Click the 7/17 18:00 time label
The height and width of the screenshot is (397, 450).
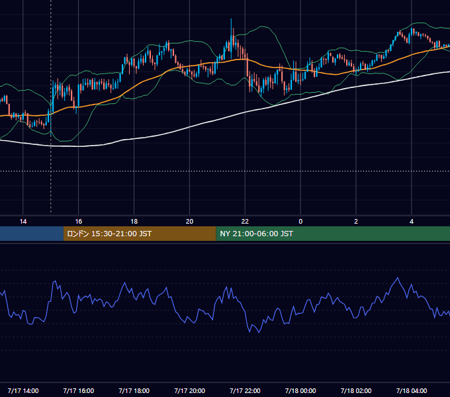coord(134,390)
